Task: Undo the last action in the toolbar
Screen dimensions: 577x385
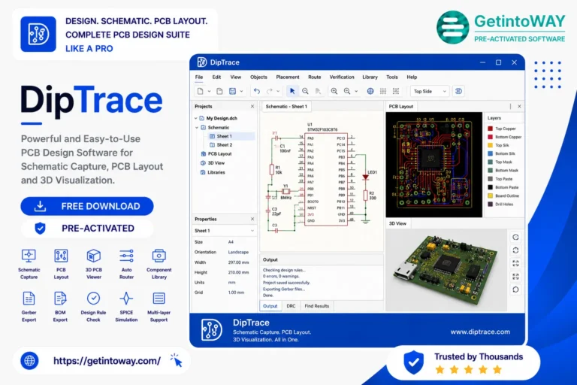Action: [257, 91]
